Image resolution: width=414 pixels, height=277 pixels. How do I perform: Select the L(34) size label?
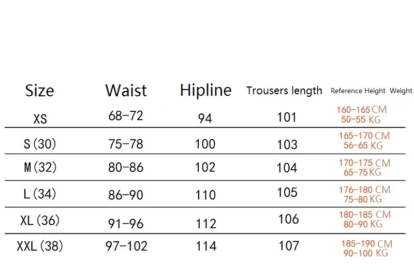pos(40,194)
